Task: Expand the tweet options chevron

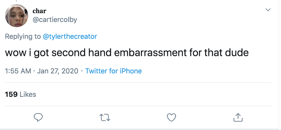Action: click(268, 10)
